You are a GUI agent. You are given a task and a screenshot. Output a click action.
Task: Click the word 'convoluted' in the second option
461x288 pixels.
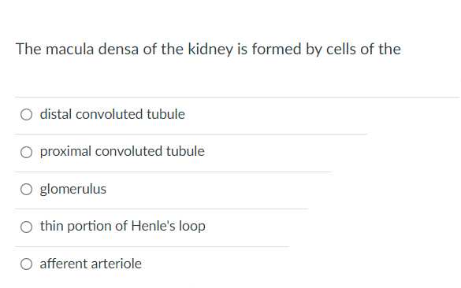[x=128, y=151]
